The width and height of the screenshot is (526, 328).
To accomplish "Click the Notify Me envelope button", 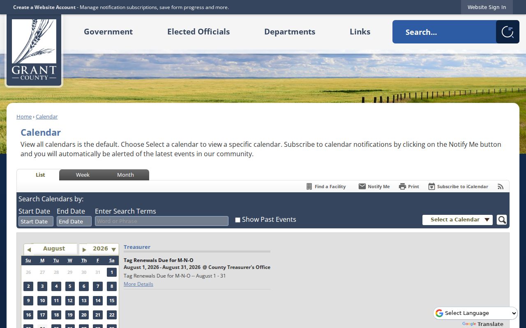I will coord(374,187).
